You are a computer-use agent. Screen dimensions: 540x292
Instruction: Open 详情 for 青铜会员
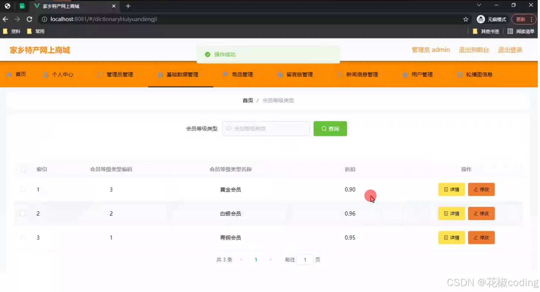pos(452,238)
